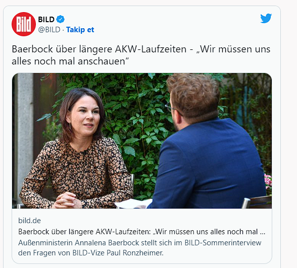This screenshot has width=297, height=268.
Task: Open the interview photo thumbnail
Action: point(142,141)
